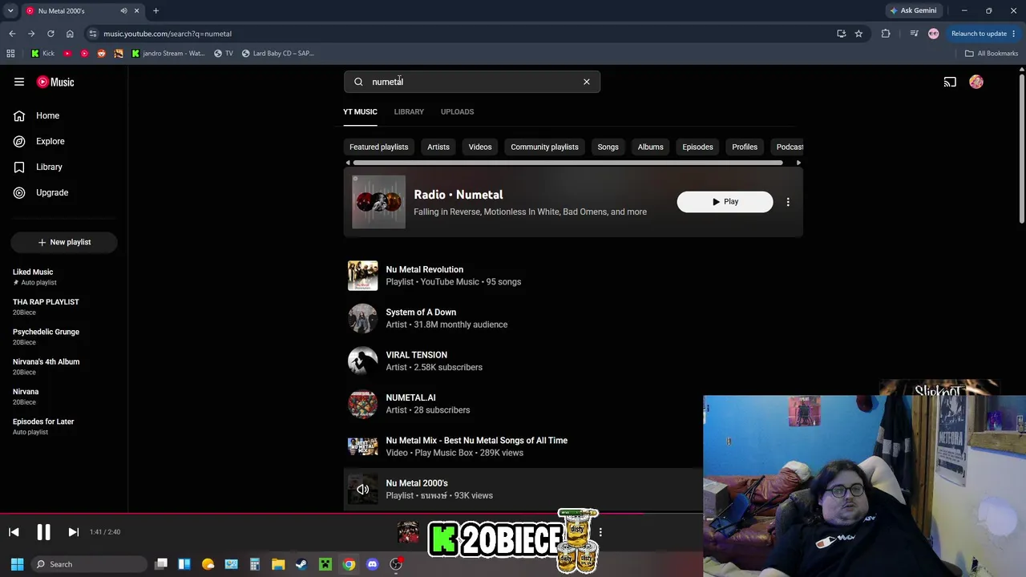The image size is (1026, 577).
Task: Open the Chrome apps grid in bookmarks bar
Action: coord(10,54)
